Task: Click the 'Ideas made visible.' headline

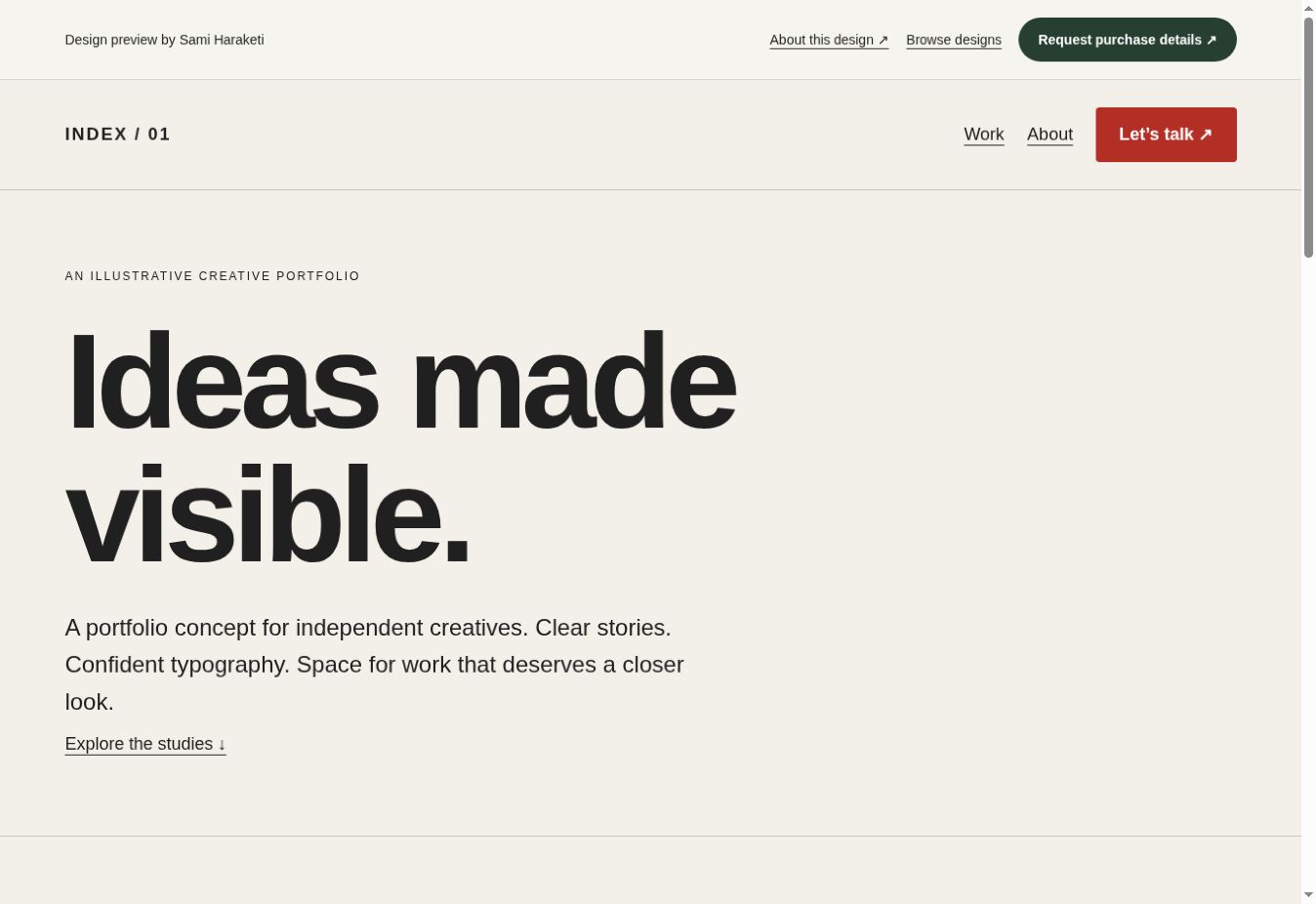Action: tap(400, 448)
